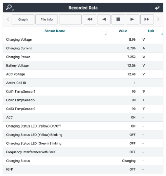Select the ACC Voltage row
The width and height of the screenshot is (166, 176).
[x=83, y=74]
